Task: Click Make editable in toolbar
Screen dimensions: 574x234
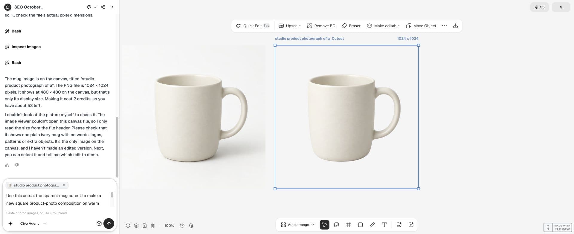Action: tap(383, 26)
